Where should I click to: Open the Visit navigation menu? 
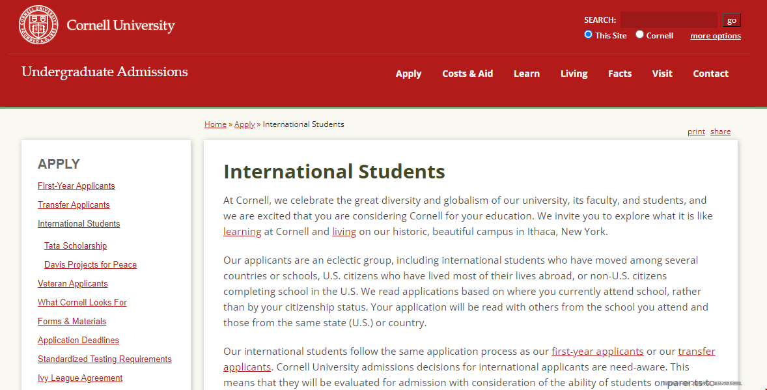(x=662, y=74)
